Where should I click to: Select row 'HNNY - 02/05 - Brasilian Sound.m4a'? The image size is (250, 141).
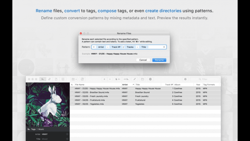coord(145,92)
